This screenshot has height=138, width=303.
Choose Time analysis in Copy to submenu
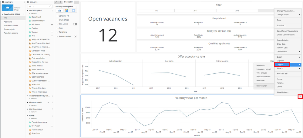click(262, 73)
